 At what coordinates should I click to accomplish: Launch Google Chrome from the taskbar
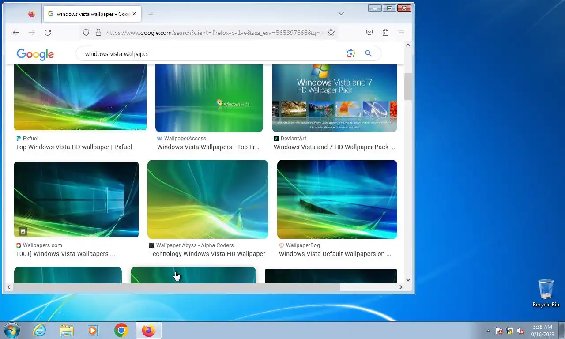[121, 330]
